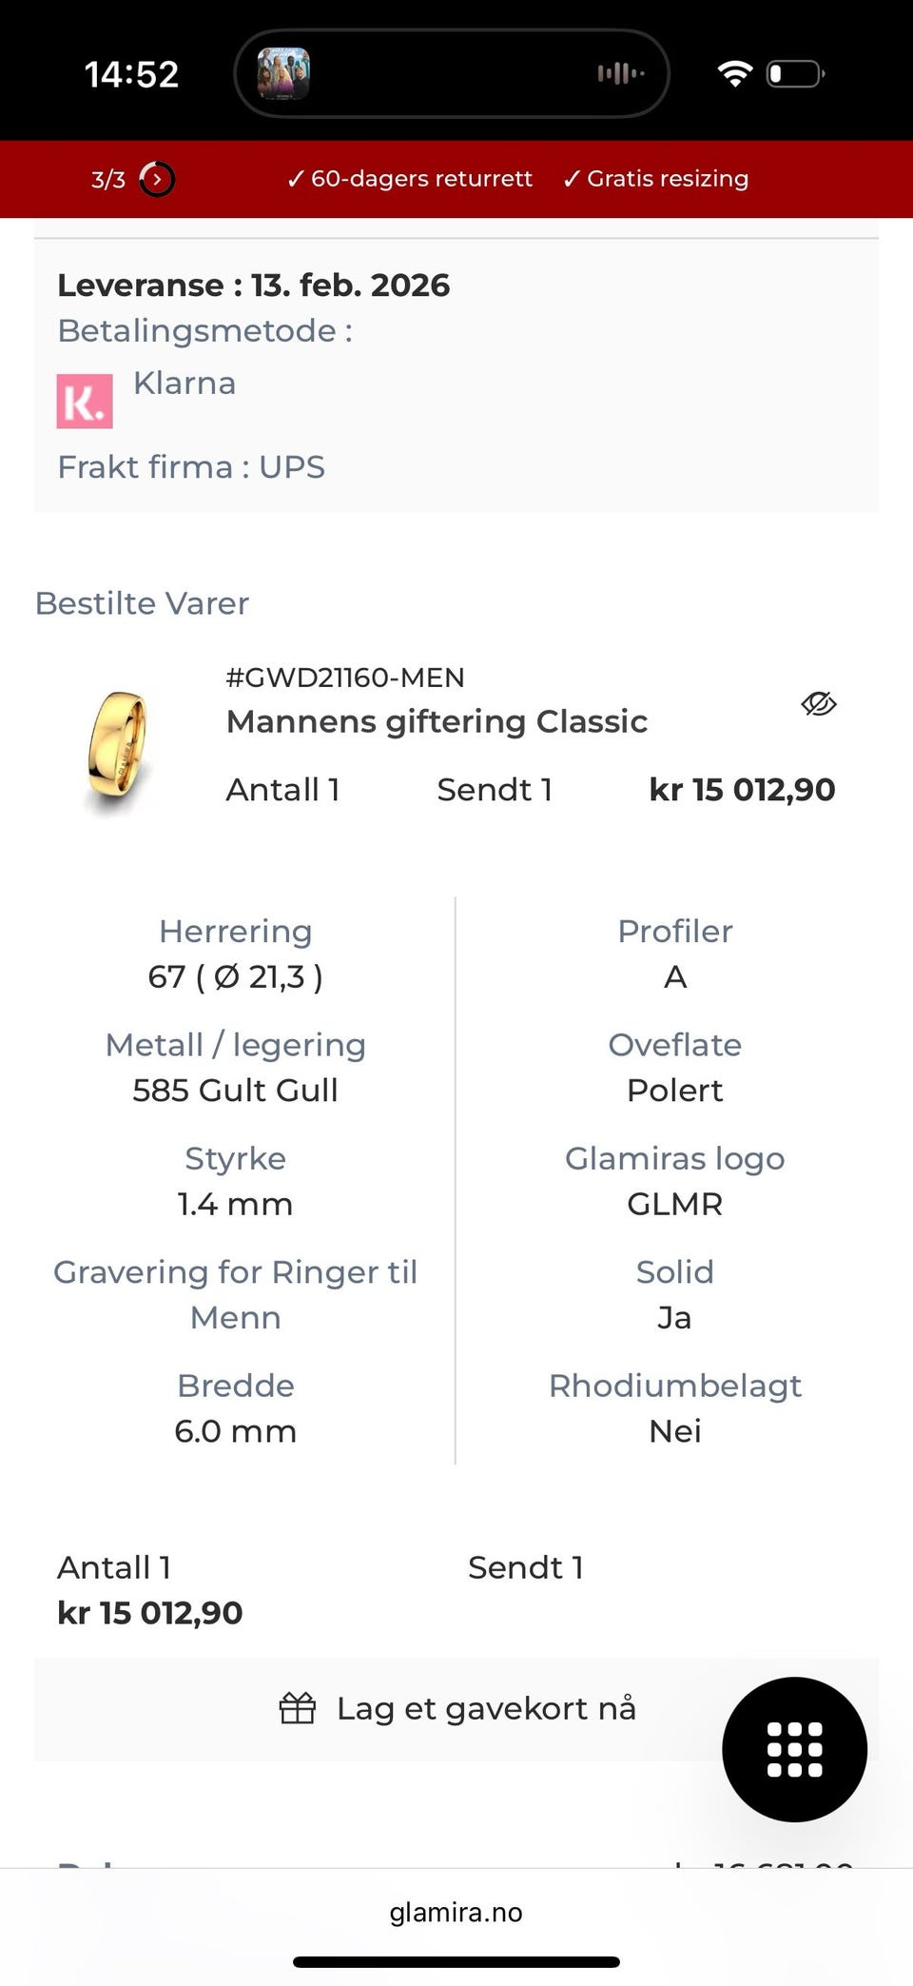Tap the gift box icon beside gavekort text
Image resolution: width=913 pixels, height=1986 pixels.
pos(297,1708)
